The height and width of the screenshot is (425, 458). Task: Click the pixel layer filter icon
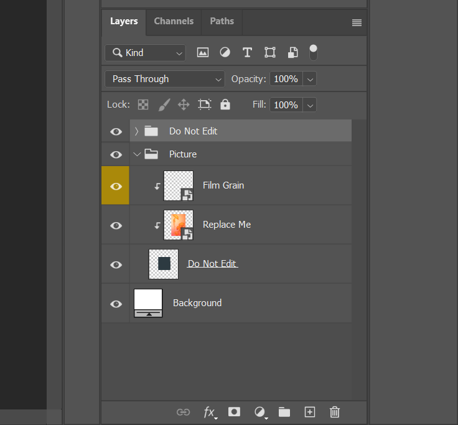202,53
